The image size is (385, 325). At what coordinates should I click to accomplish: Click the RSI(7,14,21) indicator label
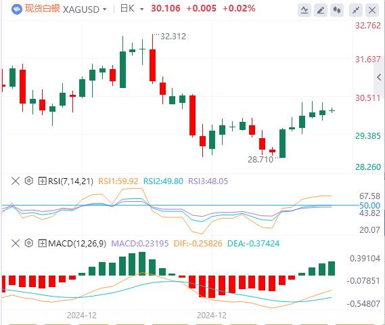tap(71, 181)
